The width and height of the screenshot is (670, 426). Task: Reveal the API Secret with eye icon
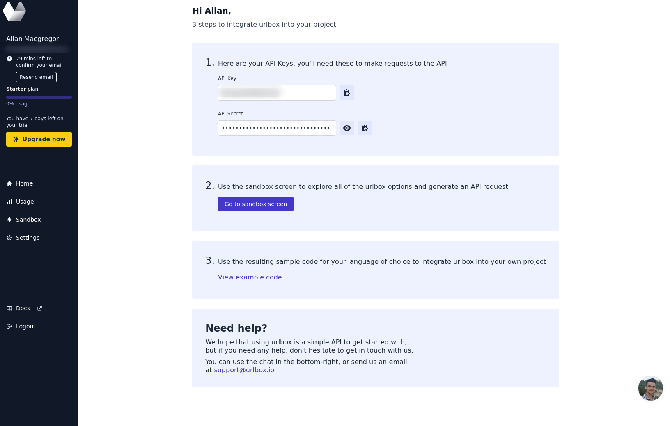[347, 128]
